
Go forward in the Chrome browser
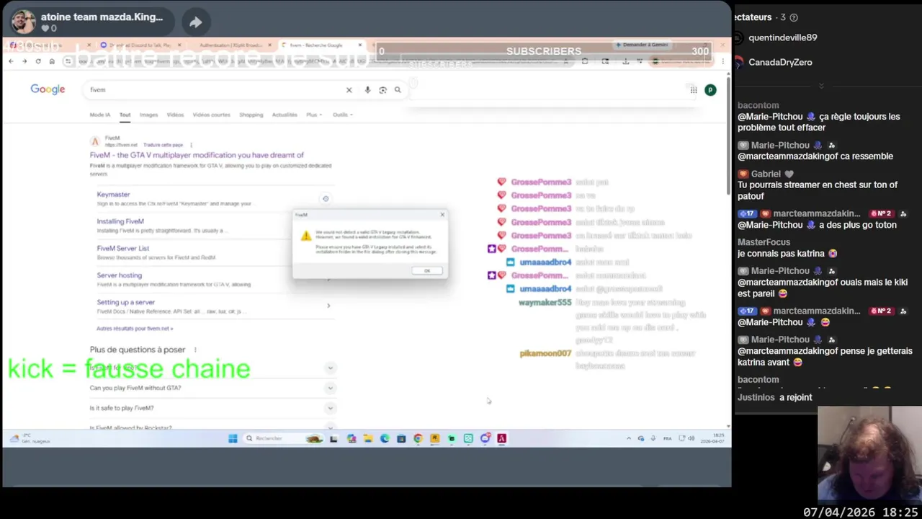[x=24, y=61]
